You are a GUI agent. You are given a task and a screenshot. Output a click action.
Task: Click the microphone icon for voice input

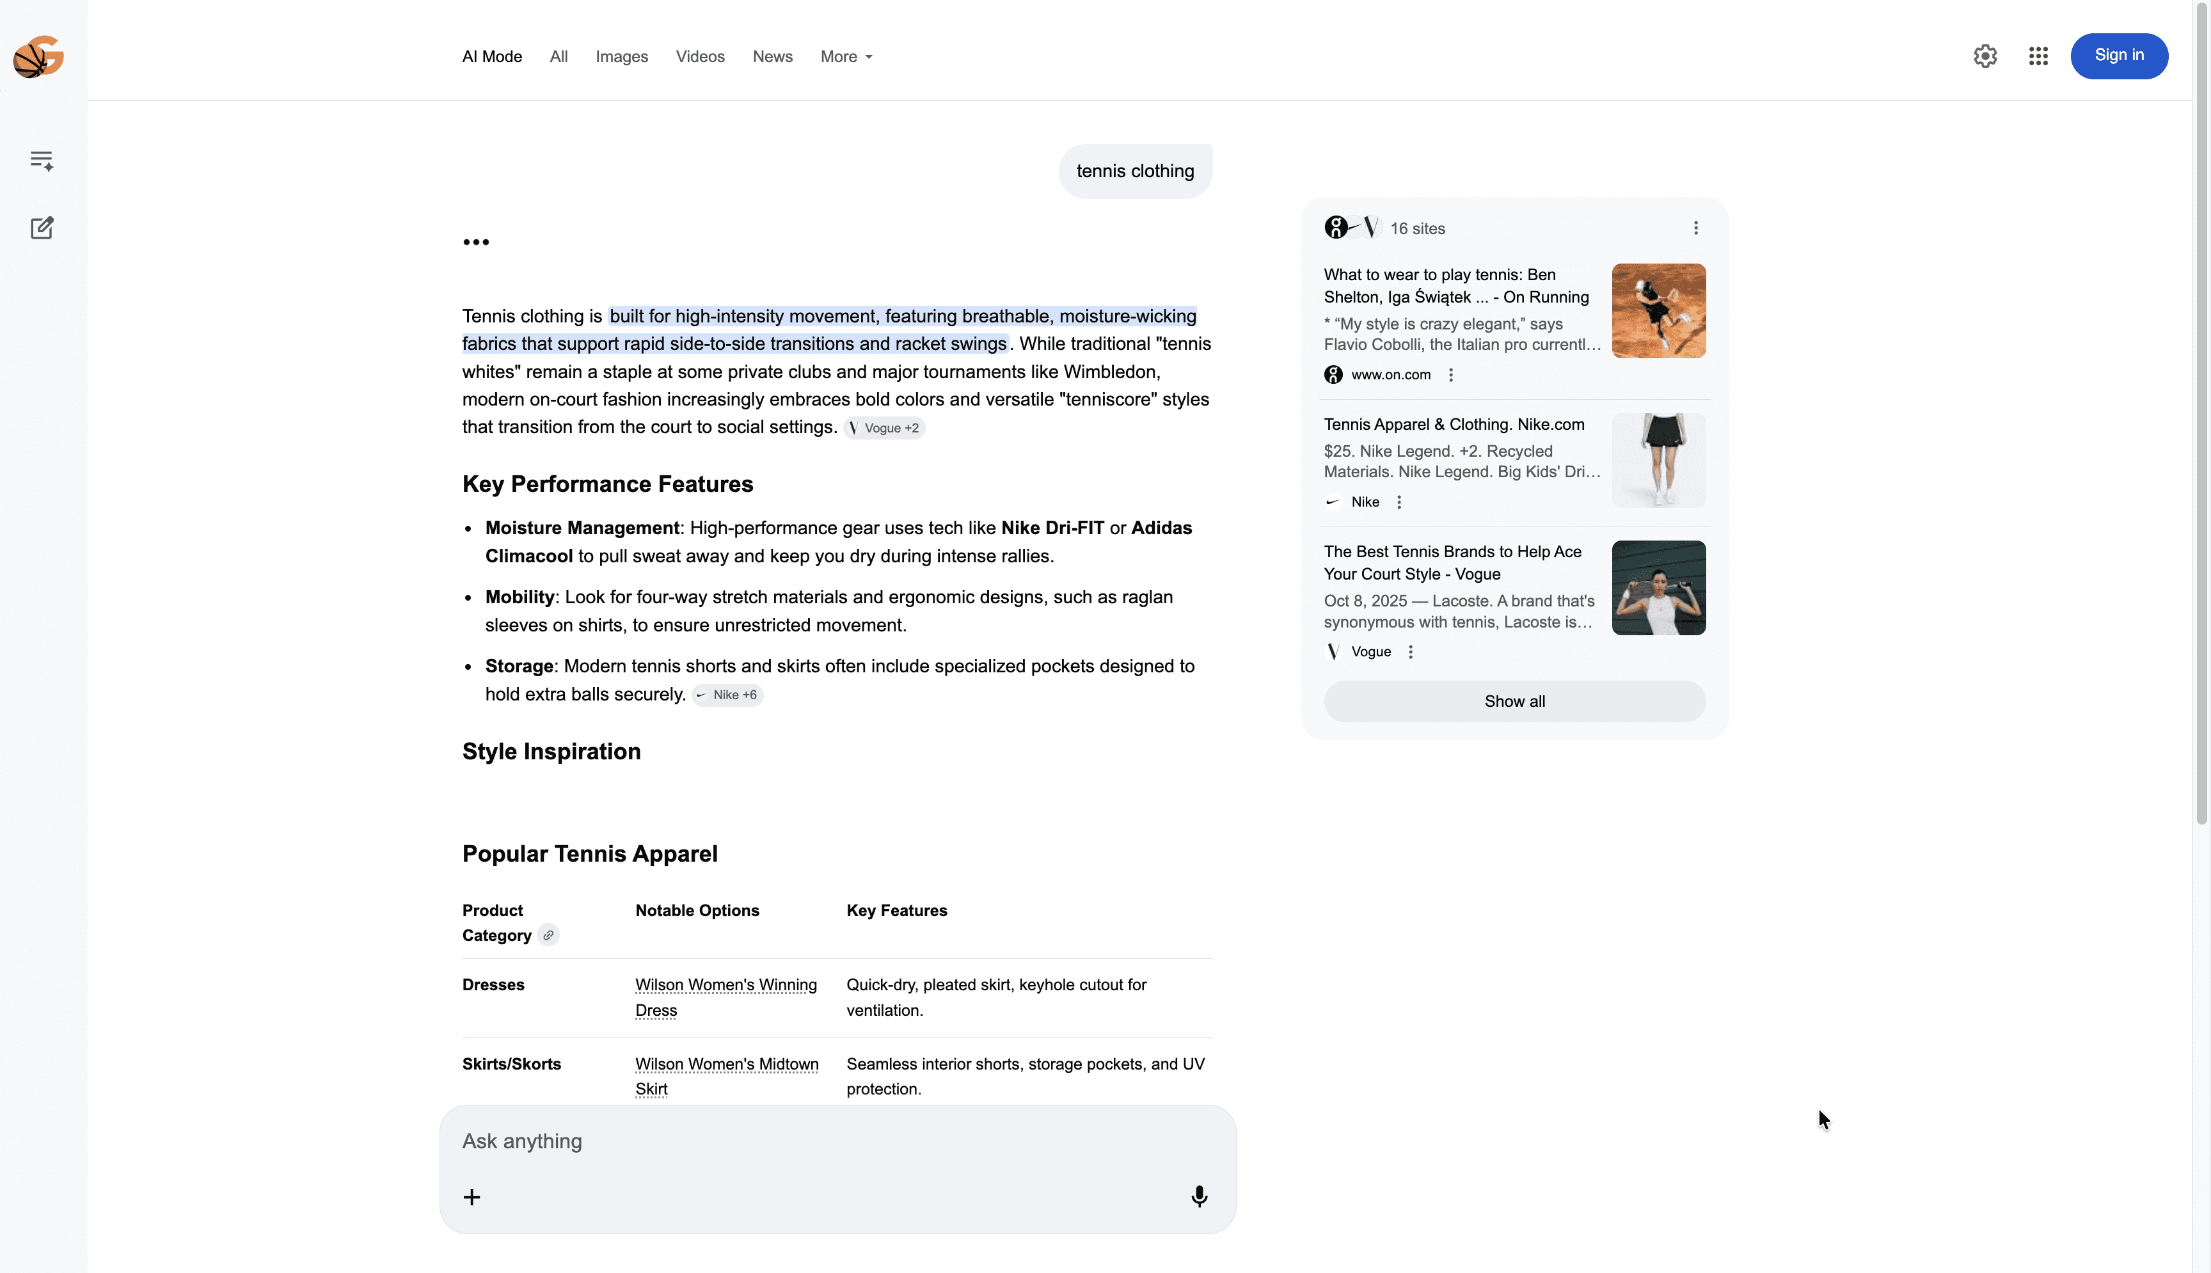pos(1199,1196)
